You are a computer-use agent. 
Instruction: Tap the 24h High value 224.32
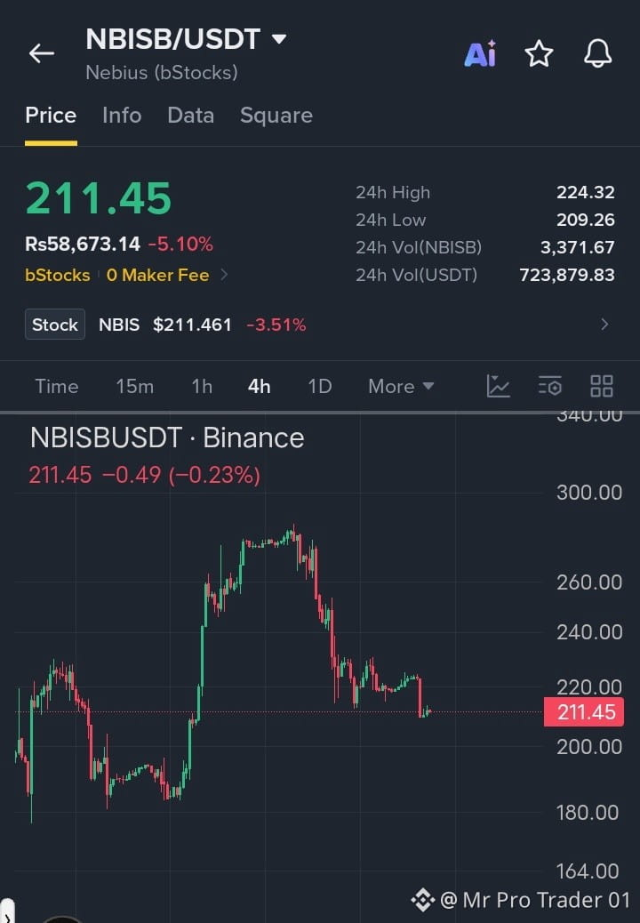point(585,192)
